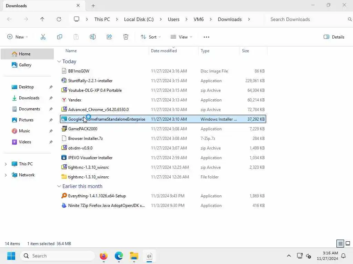Add a new Explorer tab
The height and width of the screenshot is (264, 353).
coord(93,6)
